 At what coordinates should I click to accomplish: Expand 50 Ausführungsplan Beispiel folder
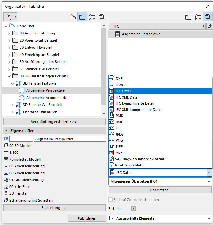(9, 62)
